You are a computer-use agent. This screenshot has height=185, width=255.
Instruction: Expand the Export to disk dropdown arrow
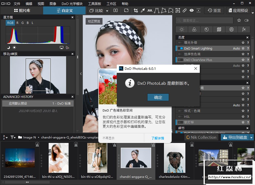251,137
